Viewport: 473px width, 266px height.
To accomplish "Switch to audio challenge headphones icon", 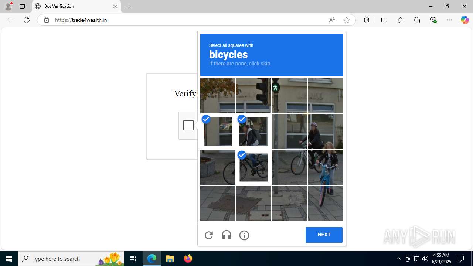I will 227,235.
